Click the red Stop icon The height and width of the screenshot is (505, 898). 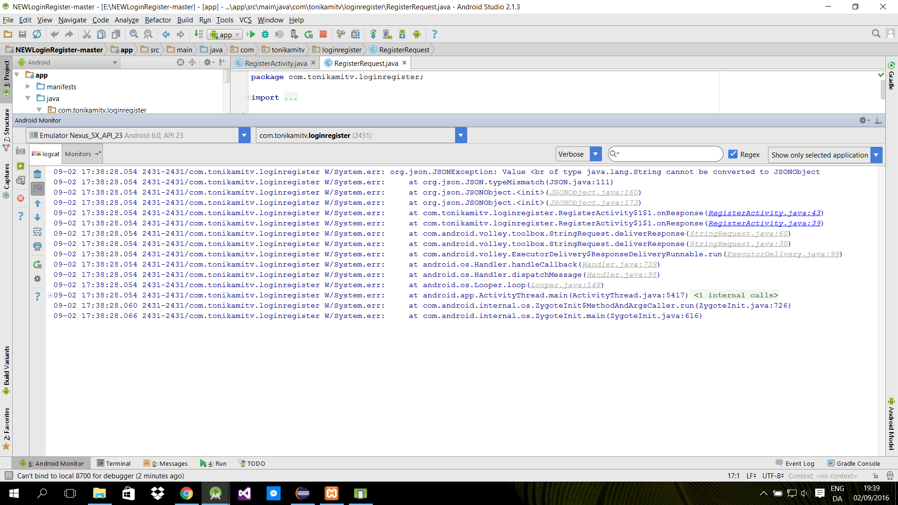click(323, 34)
